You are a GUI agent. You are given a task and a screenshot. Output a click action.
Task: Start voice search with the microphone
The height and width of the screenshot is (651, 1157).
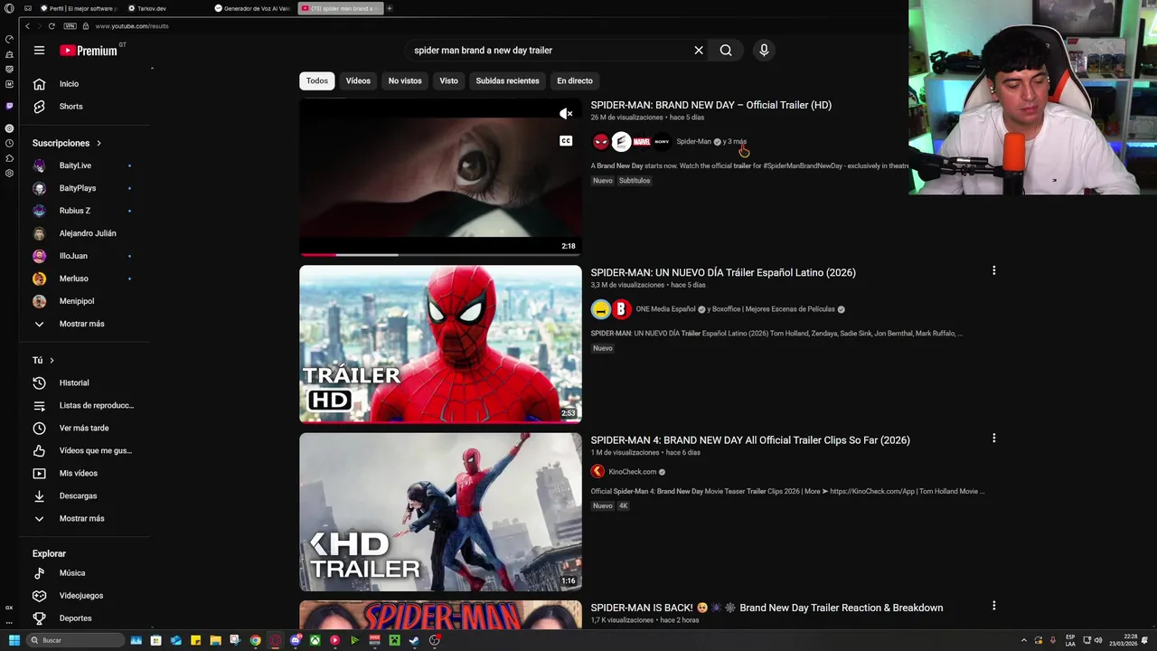[764, 51]
